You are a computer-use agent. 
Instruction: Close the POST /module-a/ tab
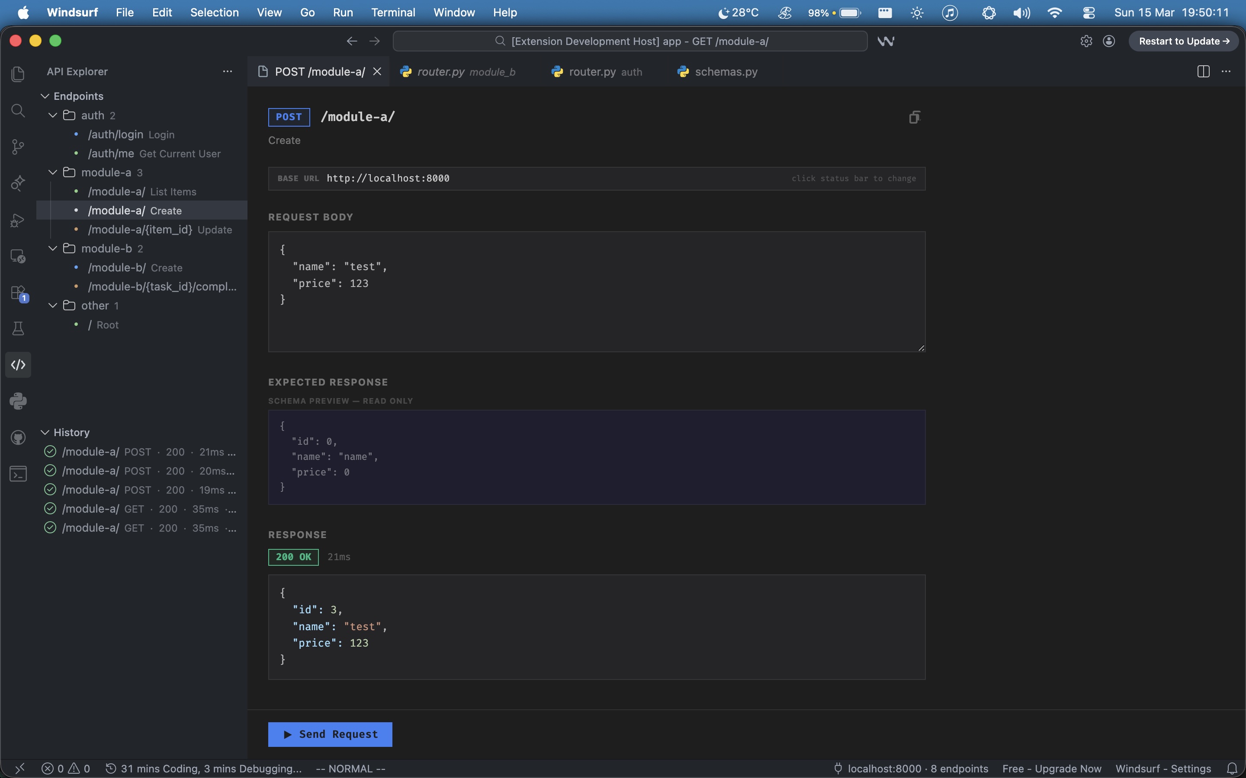coord(377,71)
